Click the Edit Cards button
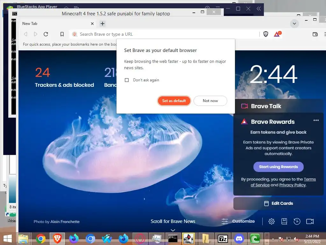The height and width of the screenshot is (245, 326). click(278, 203)
